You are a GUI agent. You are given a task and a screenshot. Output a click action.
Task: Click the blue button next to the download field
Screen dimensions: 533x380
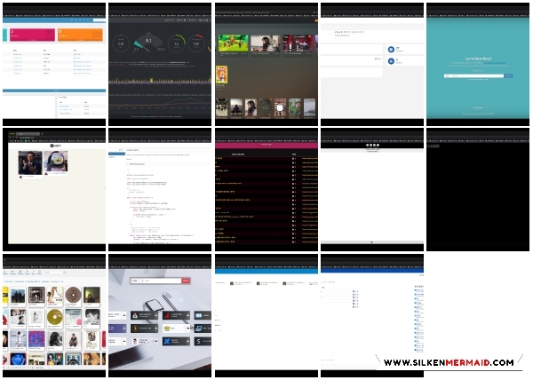(x=508, y=75)
